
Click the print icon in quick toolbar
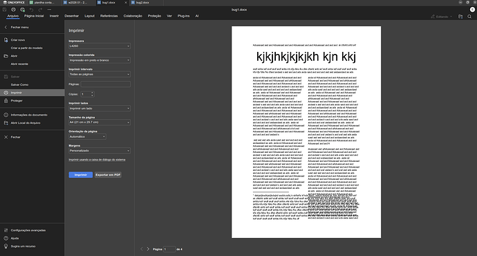click(x=13, y=10)
